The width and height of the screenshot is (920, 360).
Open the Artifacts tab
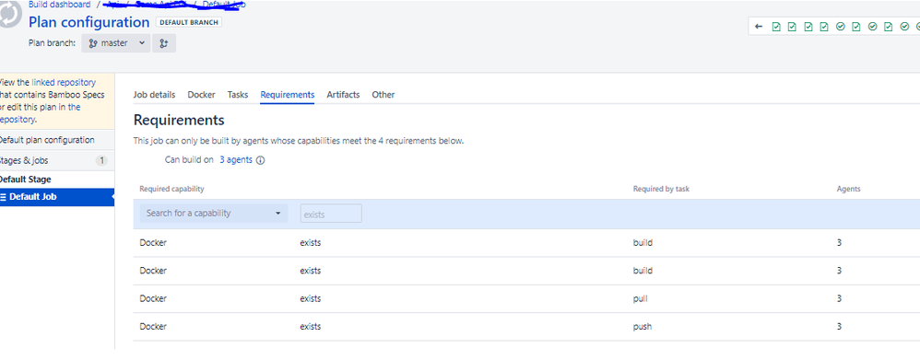coord(343,95)
